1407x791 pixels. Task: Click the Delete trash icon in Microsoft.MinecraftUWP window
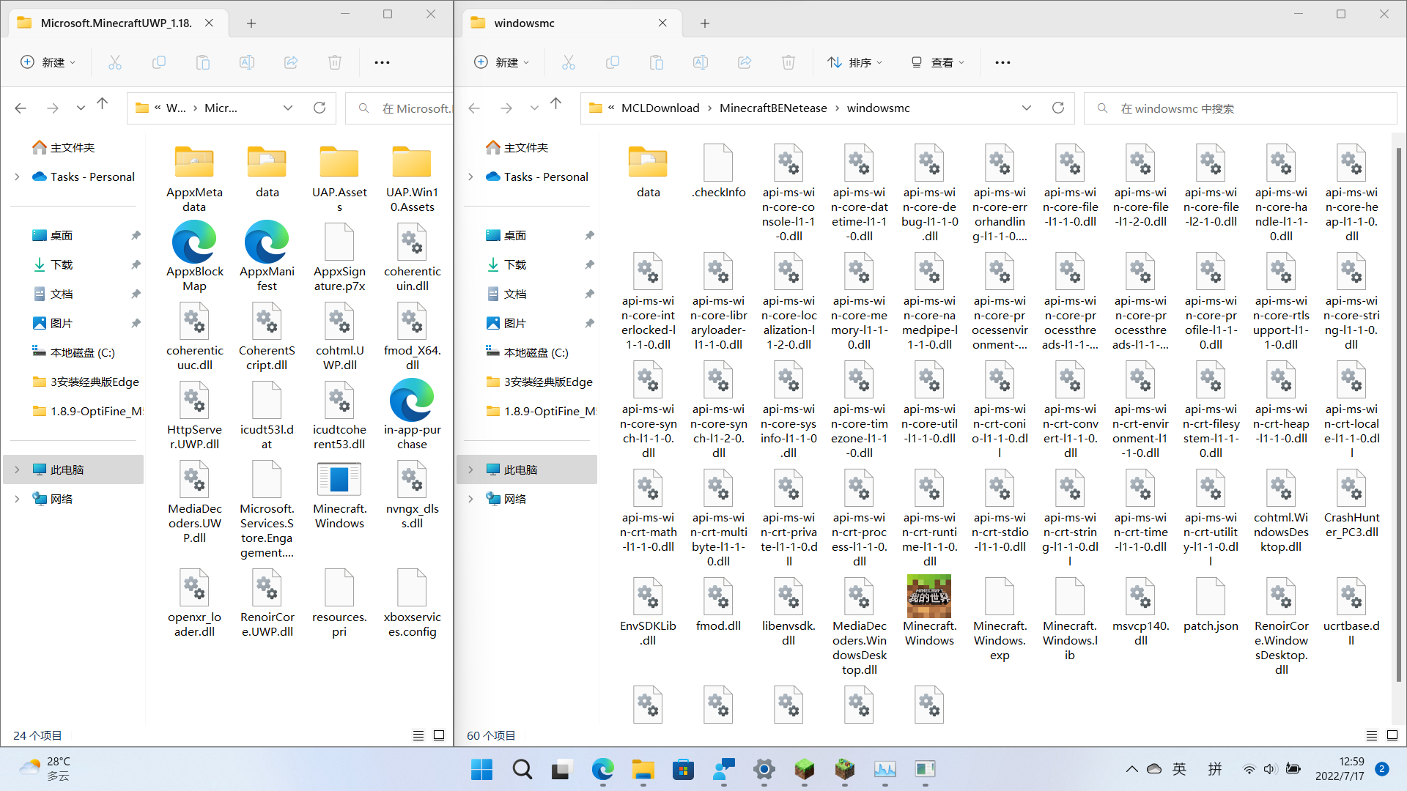point(335,63)
